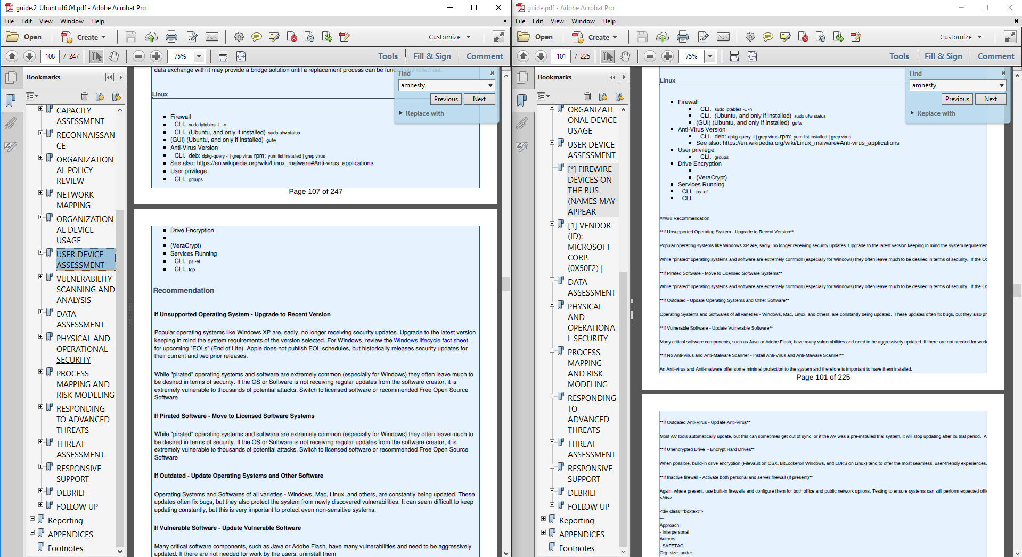The width and height of the screenshot is (1022, 557).
Task: Expand DATA ASSESSMENT bookmark in guide.pdf window
Action: point(552,280)
